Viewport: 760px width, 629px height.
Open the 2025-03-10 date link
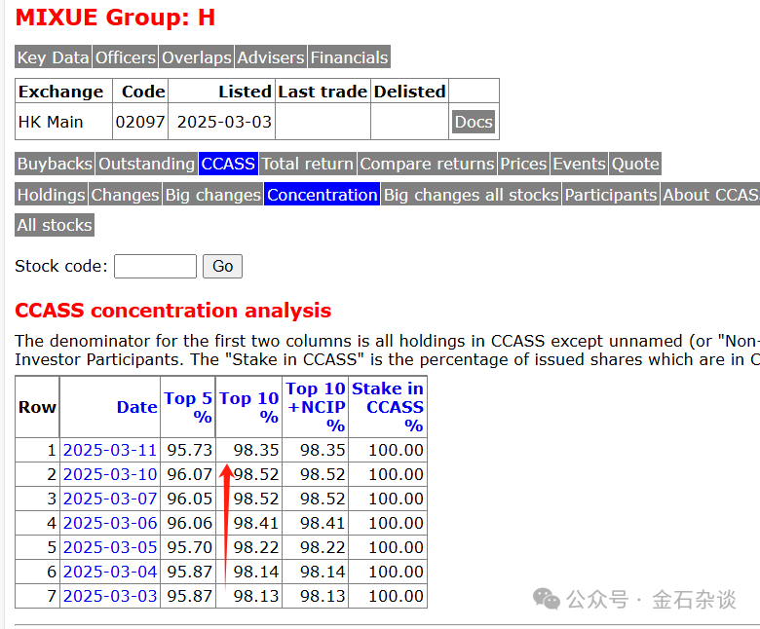[110, 474]
